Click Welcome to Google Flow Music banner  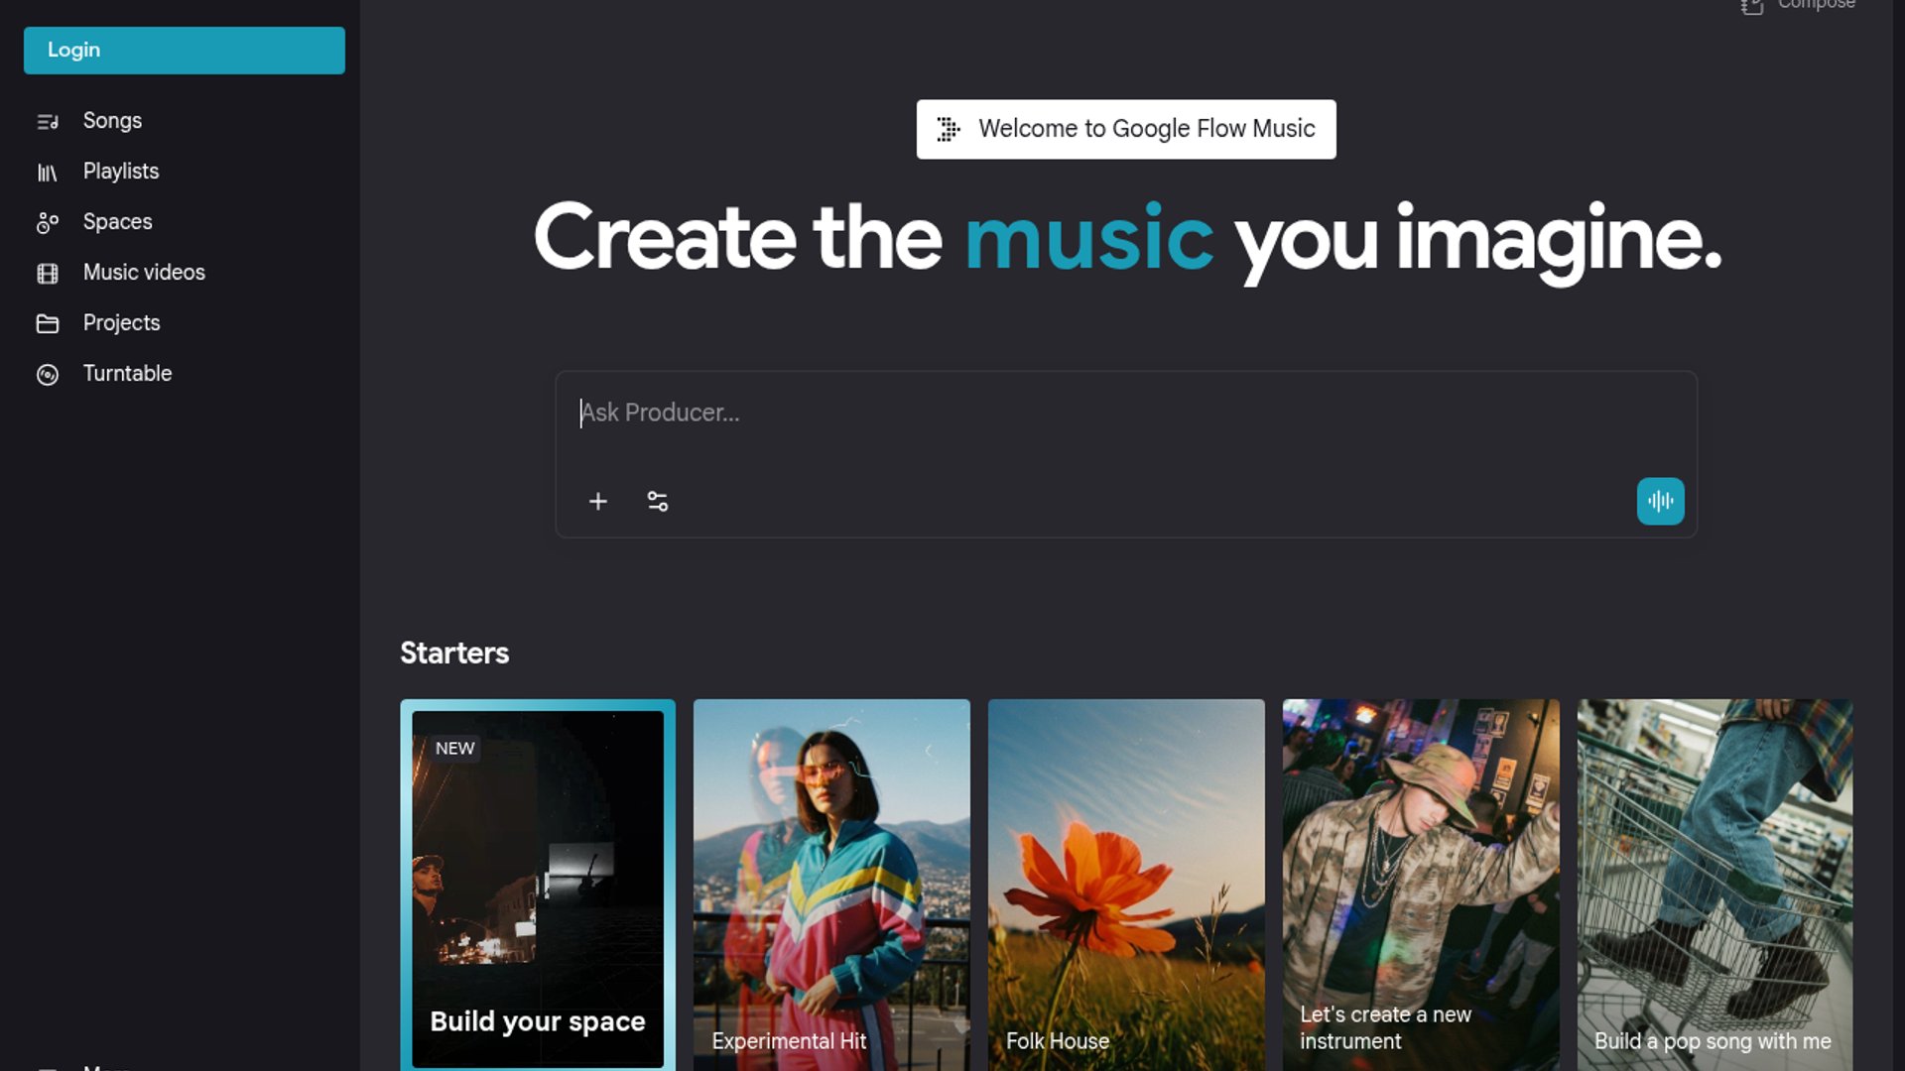[1125, 129]
